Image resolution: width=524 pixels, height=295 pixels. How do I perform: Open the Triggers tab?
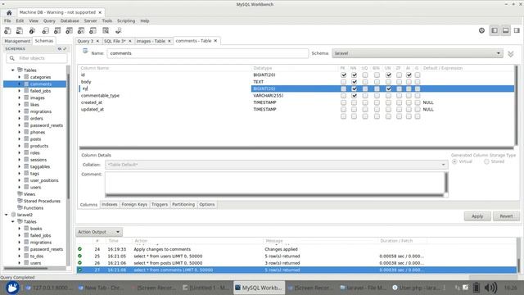tap(160, 204)
